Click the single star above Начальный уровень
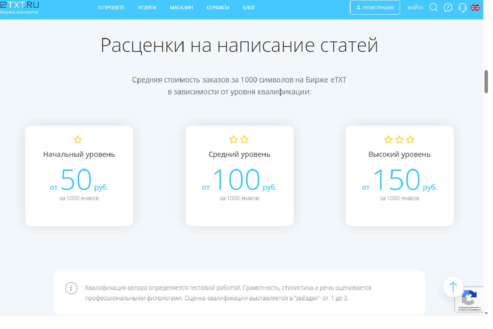 [x=78, y=140]
